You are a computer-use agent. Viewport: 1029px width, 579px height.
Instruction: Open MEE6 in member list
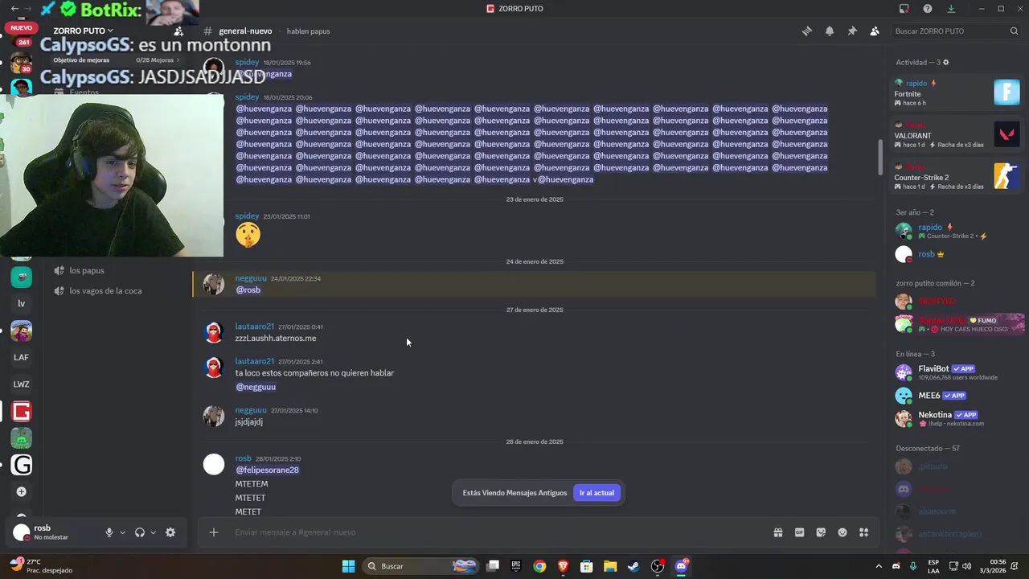(x=957, y=396)
